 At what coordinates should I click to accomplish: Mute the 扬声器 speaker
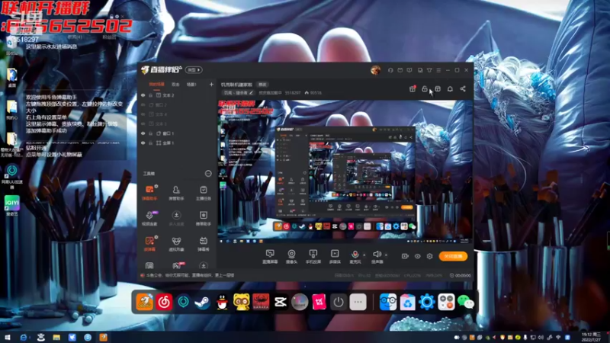[377, 257]
